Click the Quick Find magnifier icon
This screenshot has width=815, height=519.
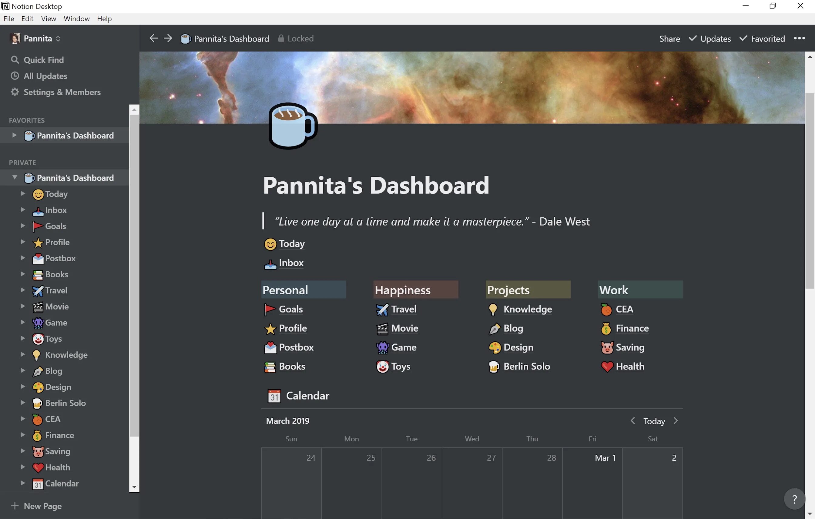(x=15, y=60)
